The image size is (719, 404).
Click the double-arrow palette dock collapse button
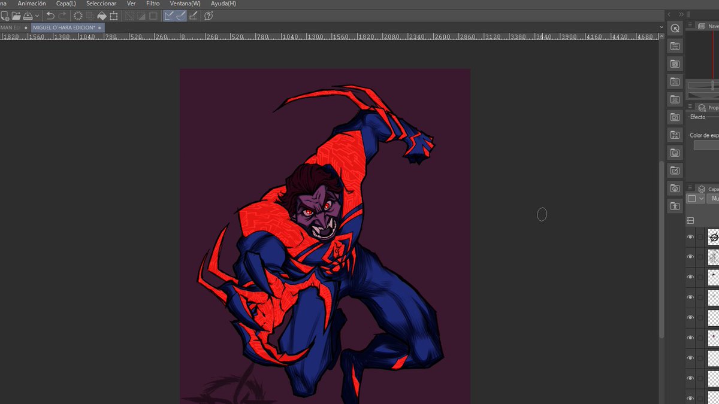(x=681, y=14)
